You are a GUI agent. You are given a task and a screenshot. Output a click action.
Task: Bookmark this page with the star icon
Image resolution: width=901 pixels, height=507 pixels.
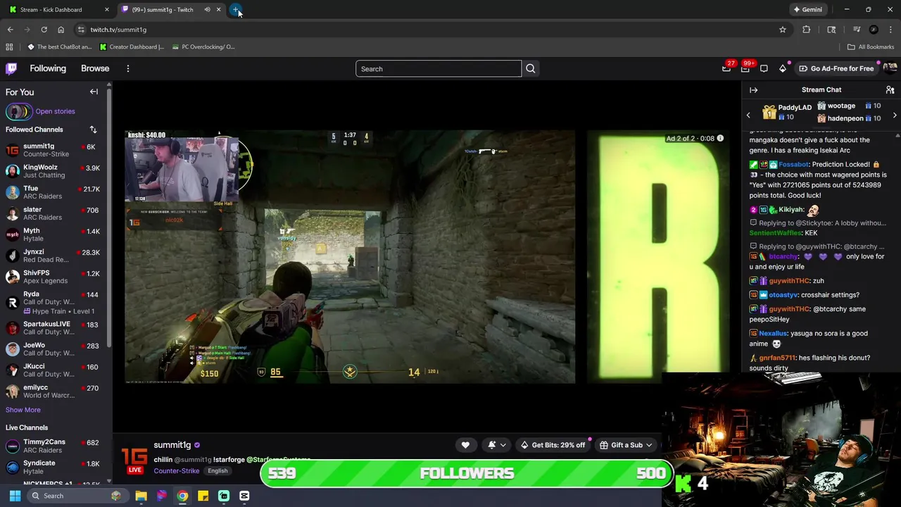(782, 30)
